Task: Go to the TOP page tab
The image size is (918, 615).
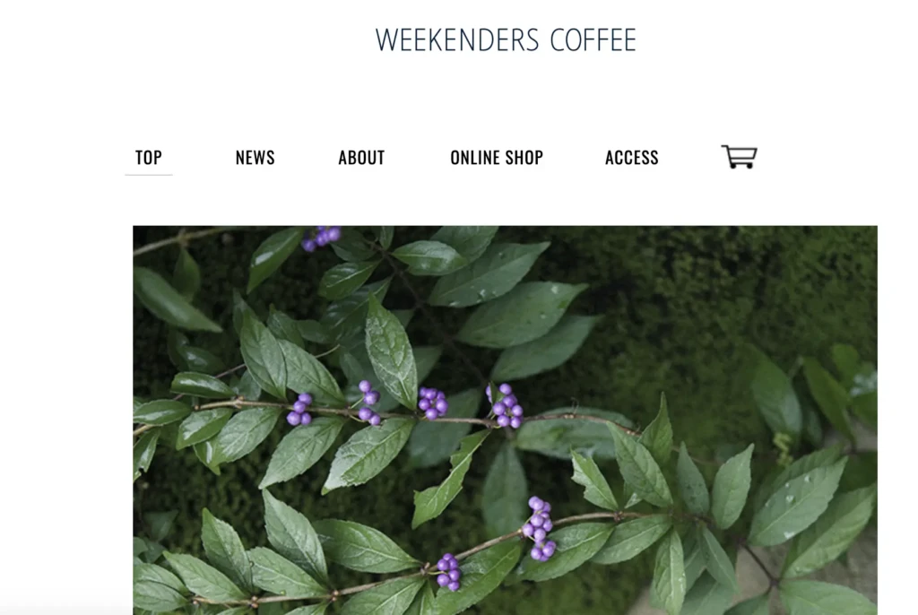Action: (149, 158)
